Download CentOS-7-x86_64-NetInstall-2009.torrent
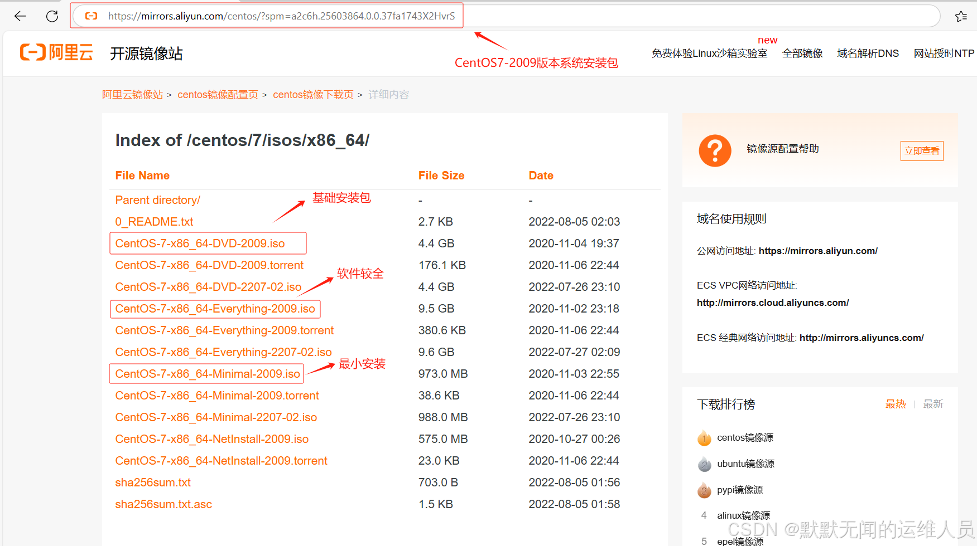 coord(221,461)
